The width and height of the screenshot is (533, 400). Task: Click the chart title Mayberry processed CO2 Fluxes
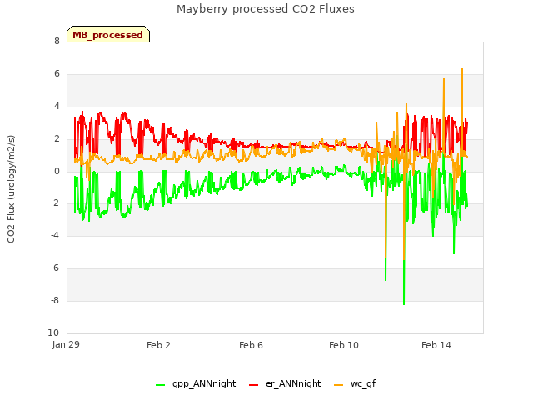266,9
